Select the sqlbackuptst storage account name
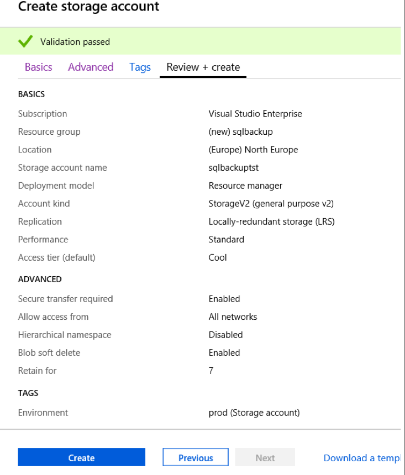 [x=234, y=167]
